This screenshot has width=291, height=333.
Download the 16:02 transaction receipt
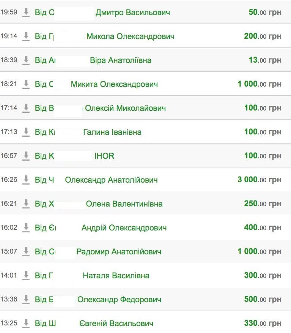[26, 227]
